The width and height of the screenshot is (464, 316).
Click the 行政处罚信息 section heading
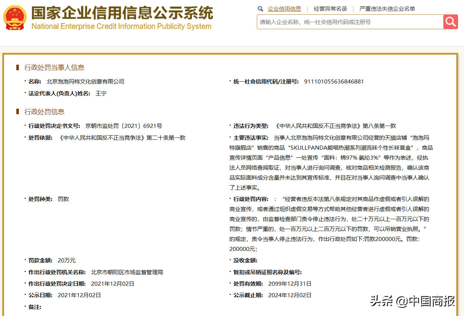(44, 112)
